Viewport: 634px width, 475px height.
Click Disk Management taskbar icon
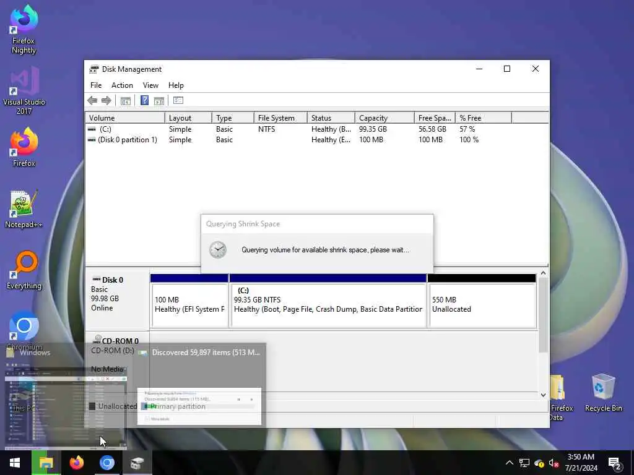[x=137, y=463]
